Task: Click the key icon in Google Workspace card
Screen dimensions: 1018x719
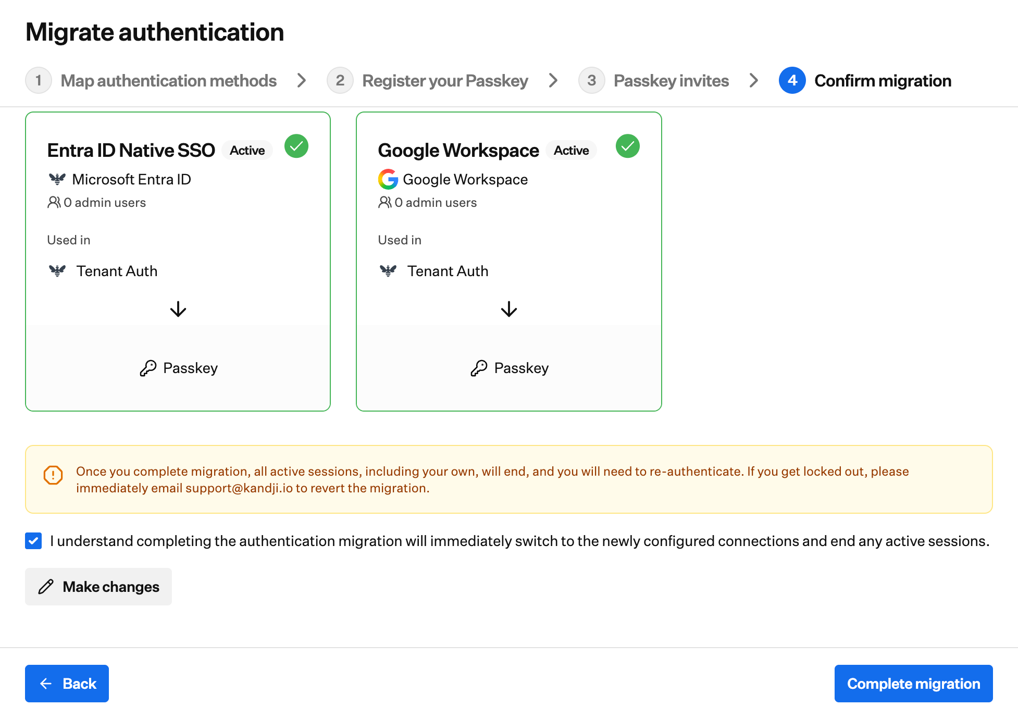Action: click(479, 368)
